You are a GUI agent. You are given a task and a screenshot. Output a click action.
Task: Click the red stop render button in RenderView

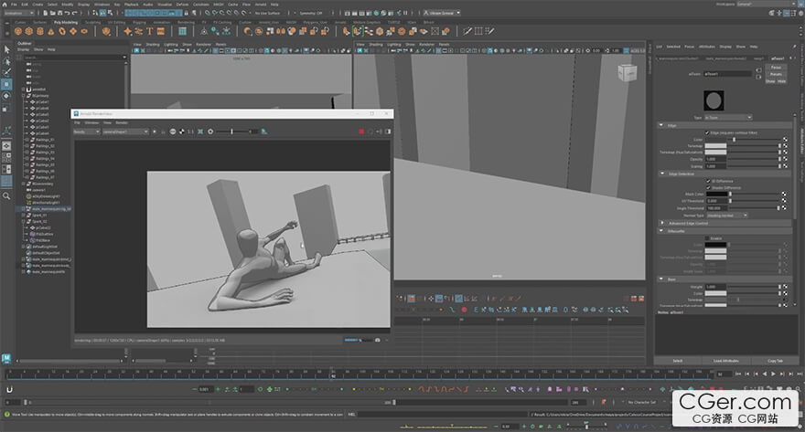tap(361, 132)
